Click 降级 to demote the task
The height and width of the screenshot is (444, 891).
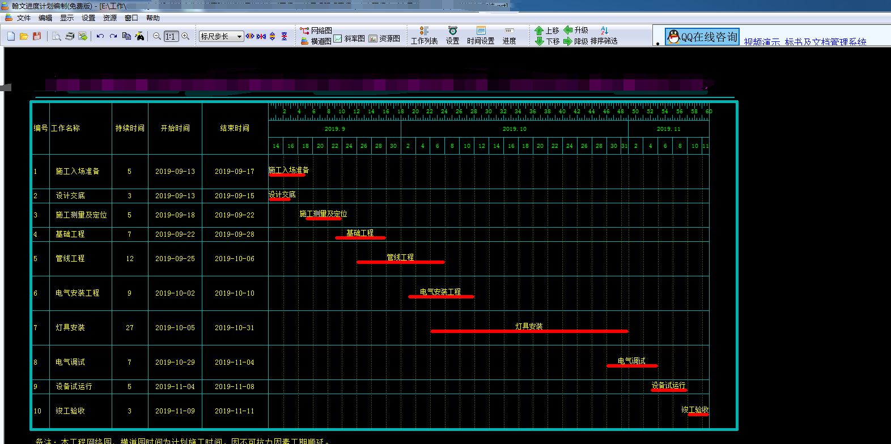click(576, 41)
